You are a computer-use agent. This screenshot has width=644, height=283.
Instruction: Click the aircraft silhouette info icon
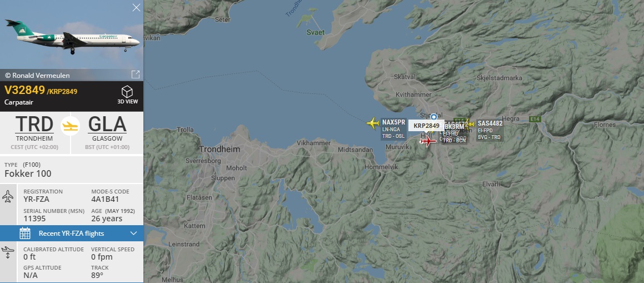[8, 196]
